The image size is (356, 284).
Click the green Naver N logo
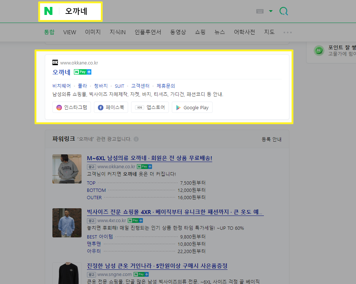pos(48,11)
